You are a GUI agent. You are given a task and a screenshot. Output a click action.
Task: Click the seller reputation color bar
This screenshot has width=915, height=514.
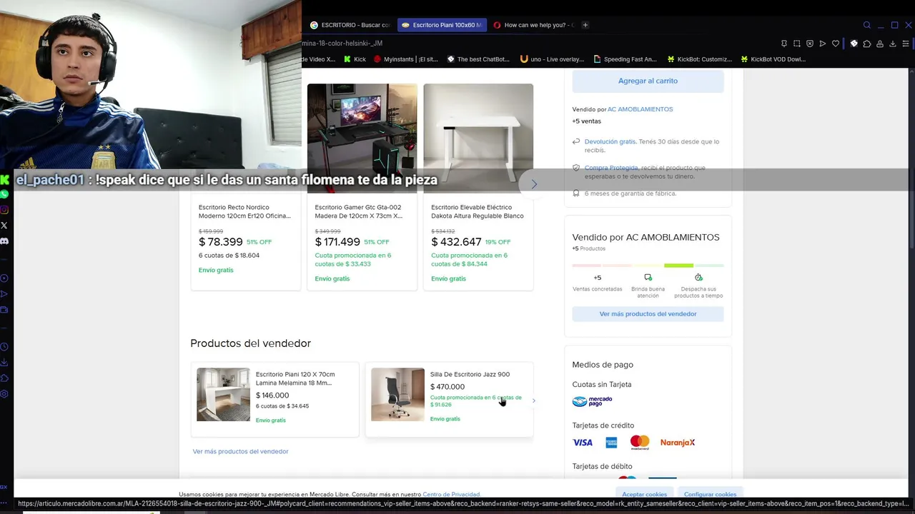pos(648,266)
